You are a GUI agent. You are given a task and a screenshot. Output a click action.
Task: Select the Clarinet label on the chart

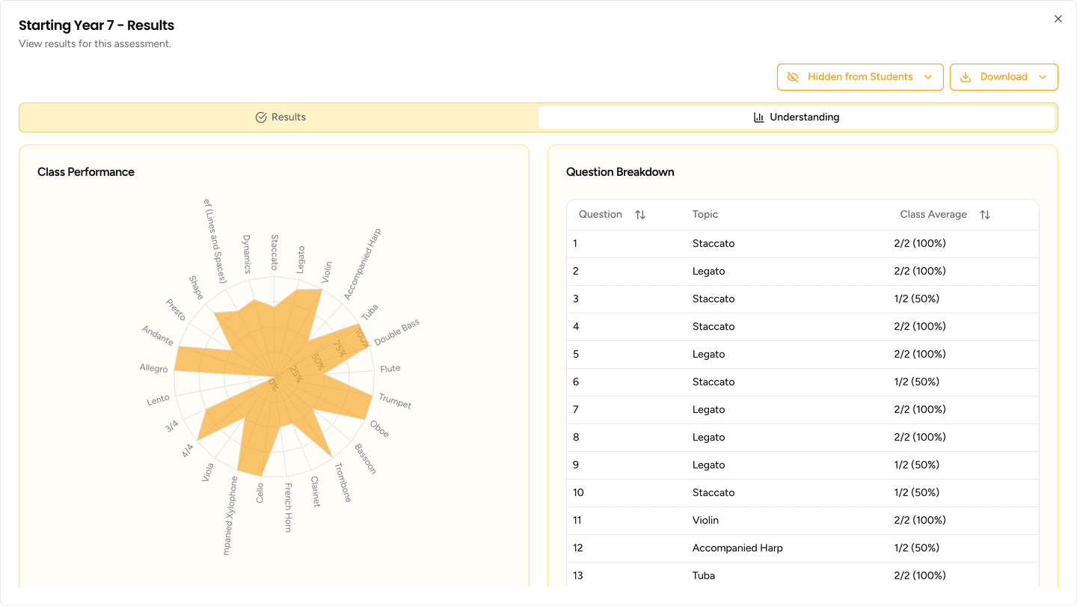pos(315,492)
